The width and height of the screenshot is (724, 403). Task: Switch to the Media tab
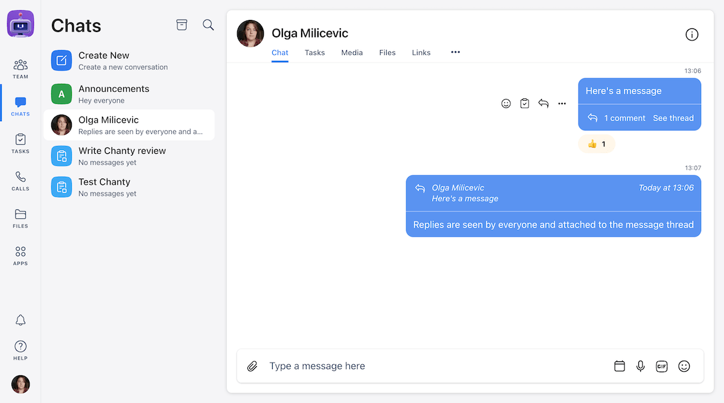click(x=352, y=53)
